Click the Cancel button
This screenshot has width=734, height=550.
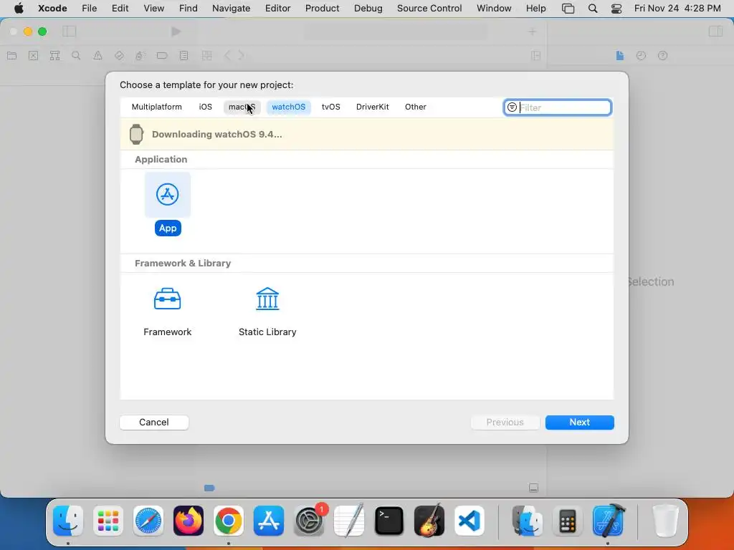(154, 423)
